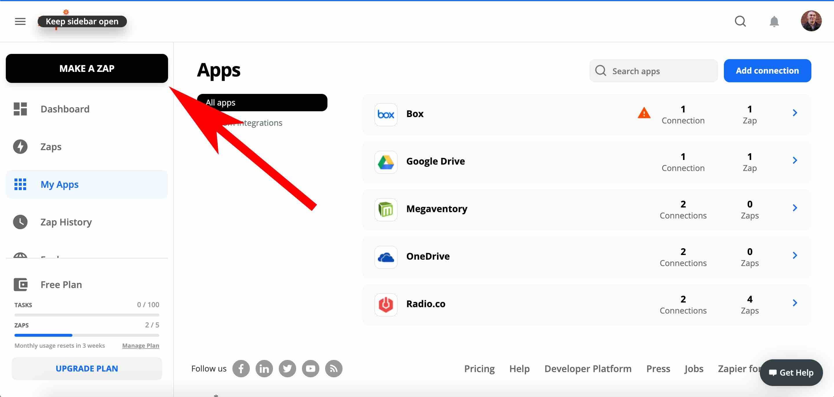Click the Megaventory app icon
834x397 pixels.
click(x=386, y=210)
